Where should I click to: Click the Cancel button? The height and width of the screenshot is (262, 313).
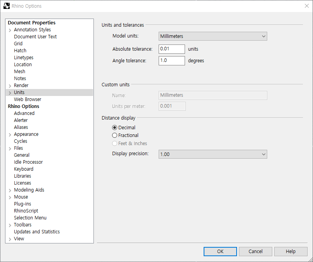256,252
